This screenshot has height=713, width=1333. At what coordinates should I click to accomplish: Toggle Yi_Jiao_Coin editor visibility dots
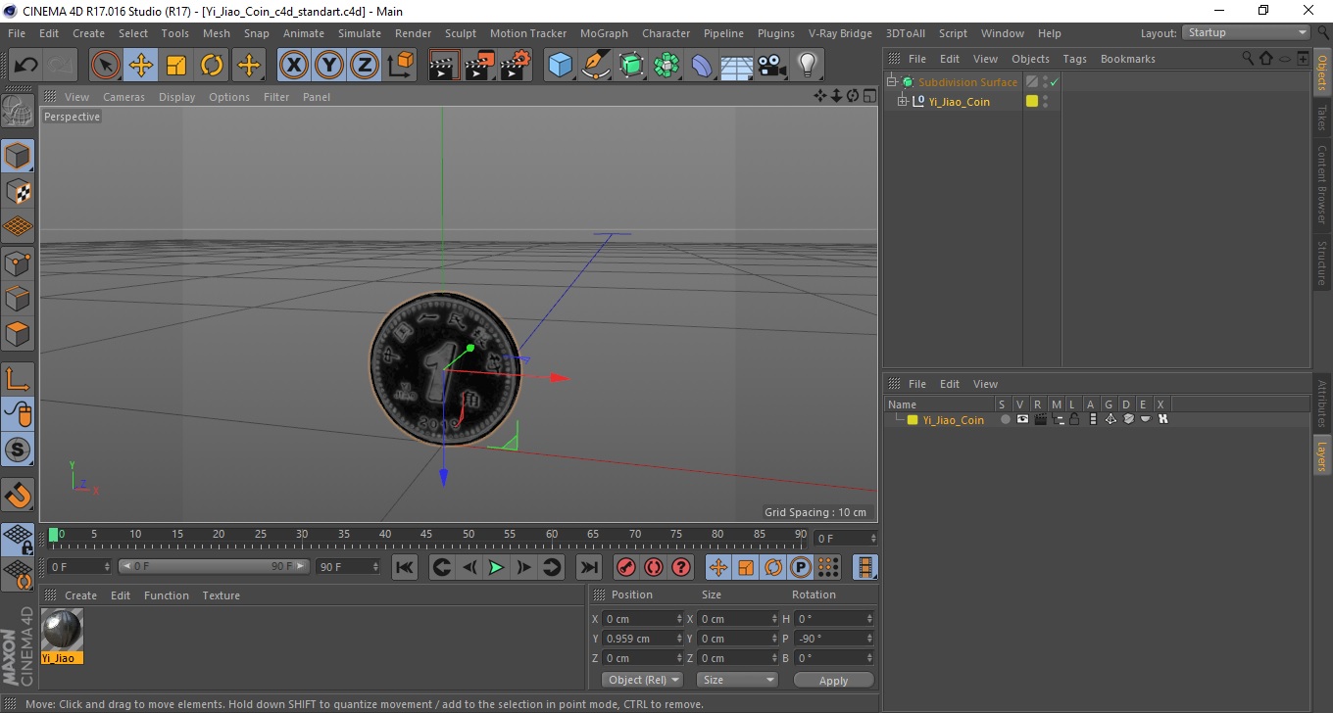(x=1045, y=102)
